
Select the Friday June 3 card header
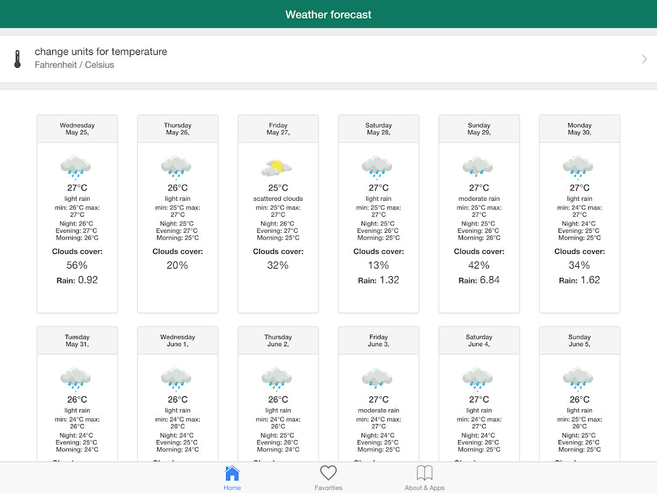(379, 340)
